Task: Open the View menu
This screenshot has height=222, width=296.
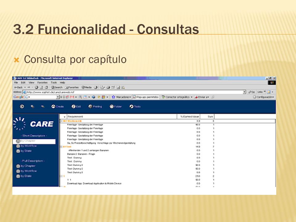Action: 31,83
